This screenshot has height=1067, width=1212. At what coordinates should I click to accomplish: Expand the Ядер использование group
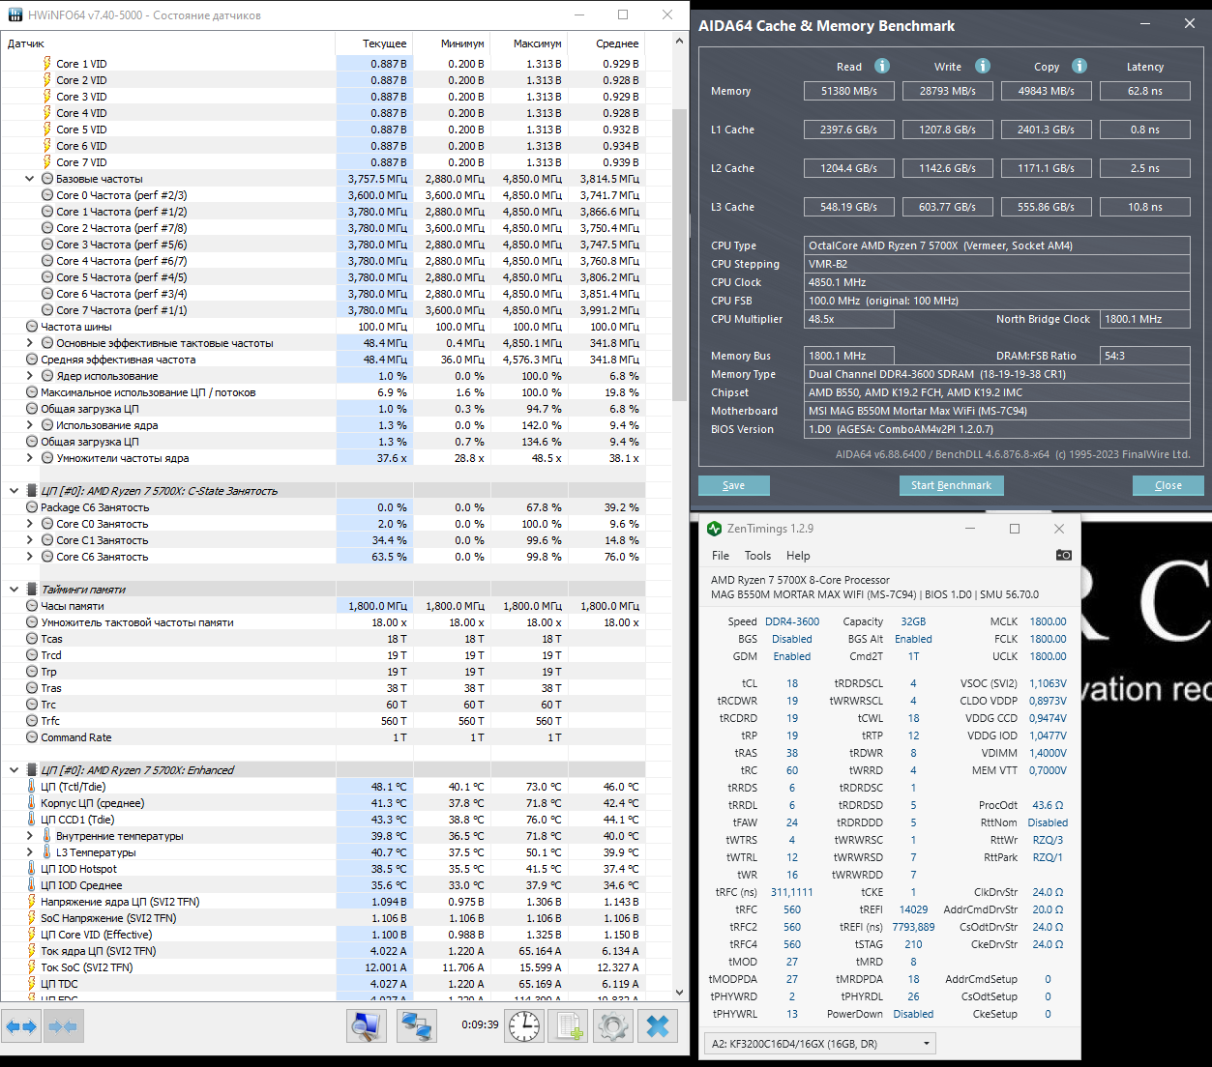pyautogui.click(x=30, y=376)
